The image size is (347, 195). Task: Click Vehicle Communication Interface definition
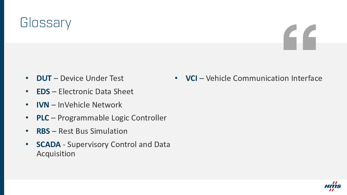264,78
